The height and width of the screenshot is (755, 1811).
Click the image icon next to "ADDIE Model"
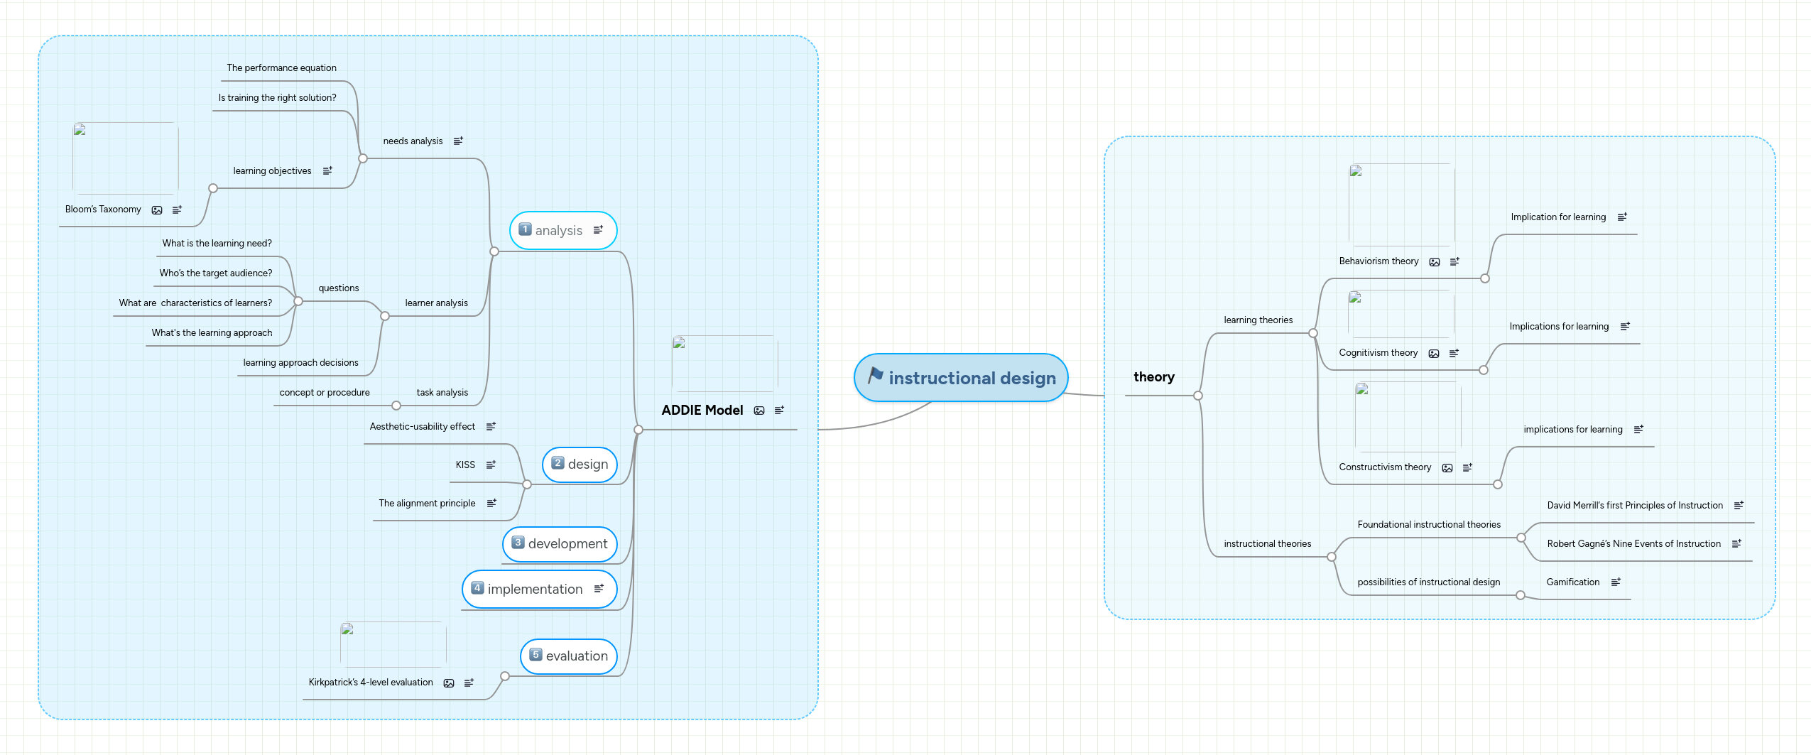759,411
